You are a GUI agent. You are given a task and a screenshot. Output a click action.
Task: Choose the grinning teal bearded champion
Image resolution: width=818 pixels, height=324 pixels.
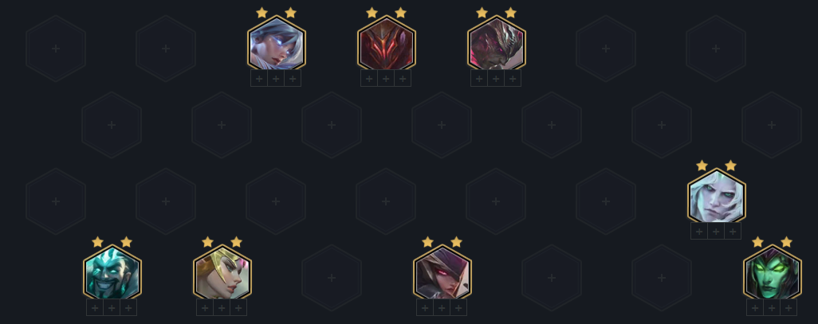click(x=112, y=272)
